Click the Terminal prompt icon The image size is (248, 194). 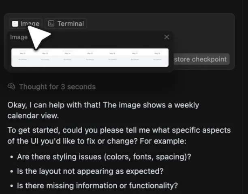click(x=51, y=23)
